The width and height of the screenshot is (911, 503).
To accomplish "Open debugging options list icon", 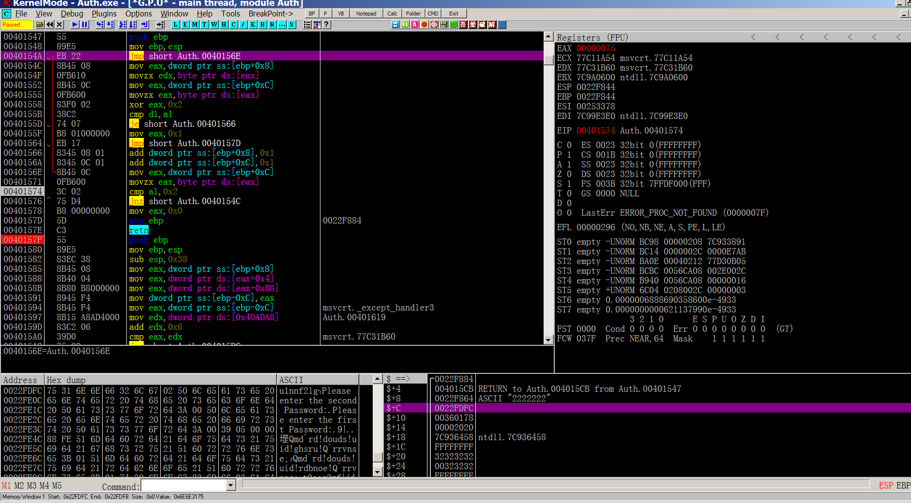I will click(307, 25).
